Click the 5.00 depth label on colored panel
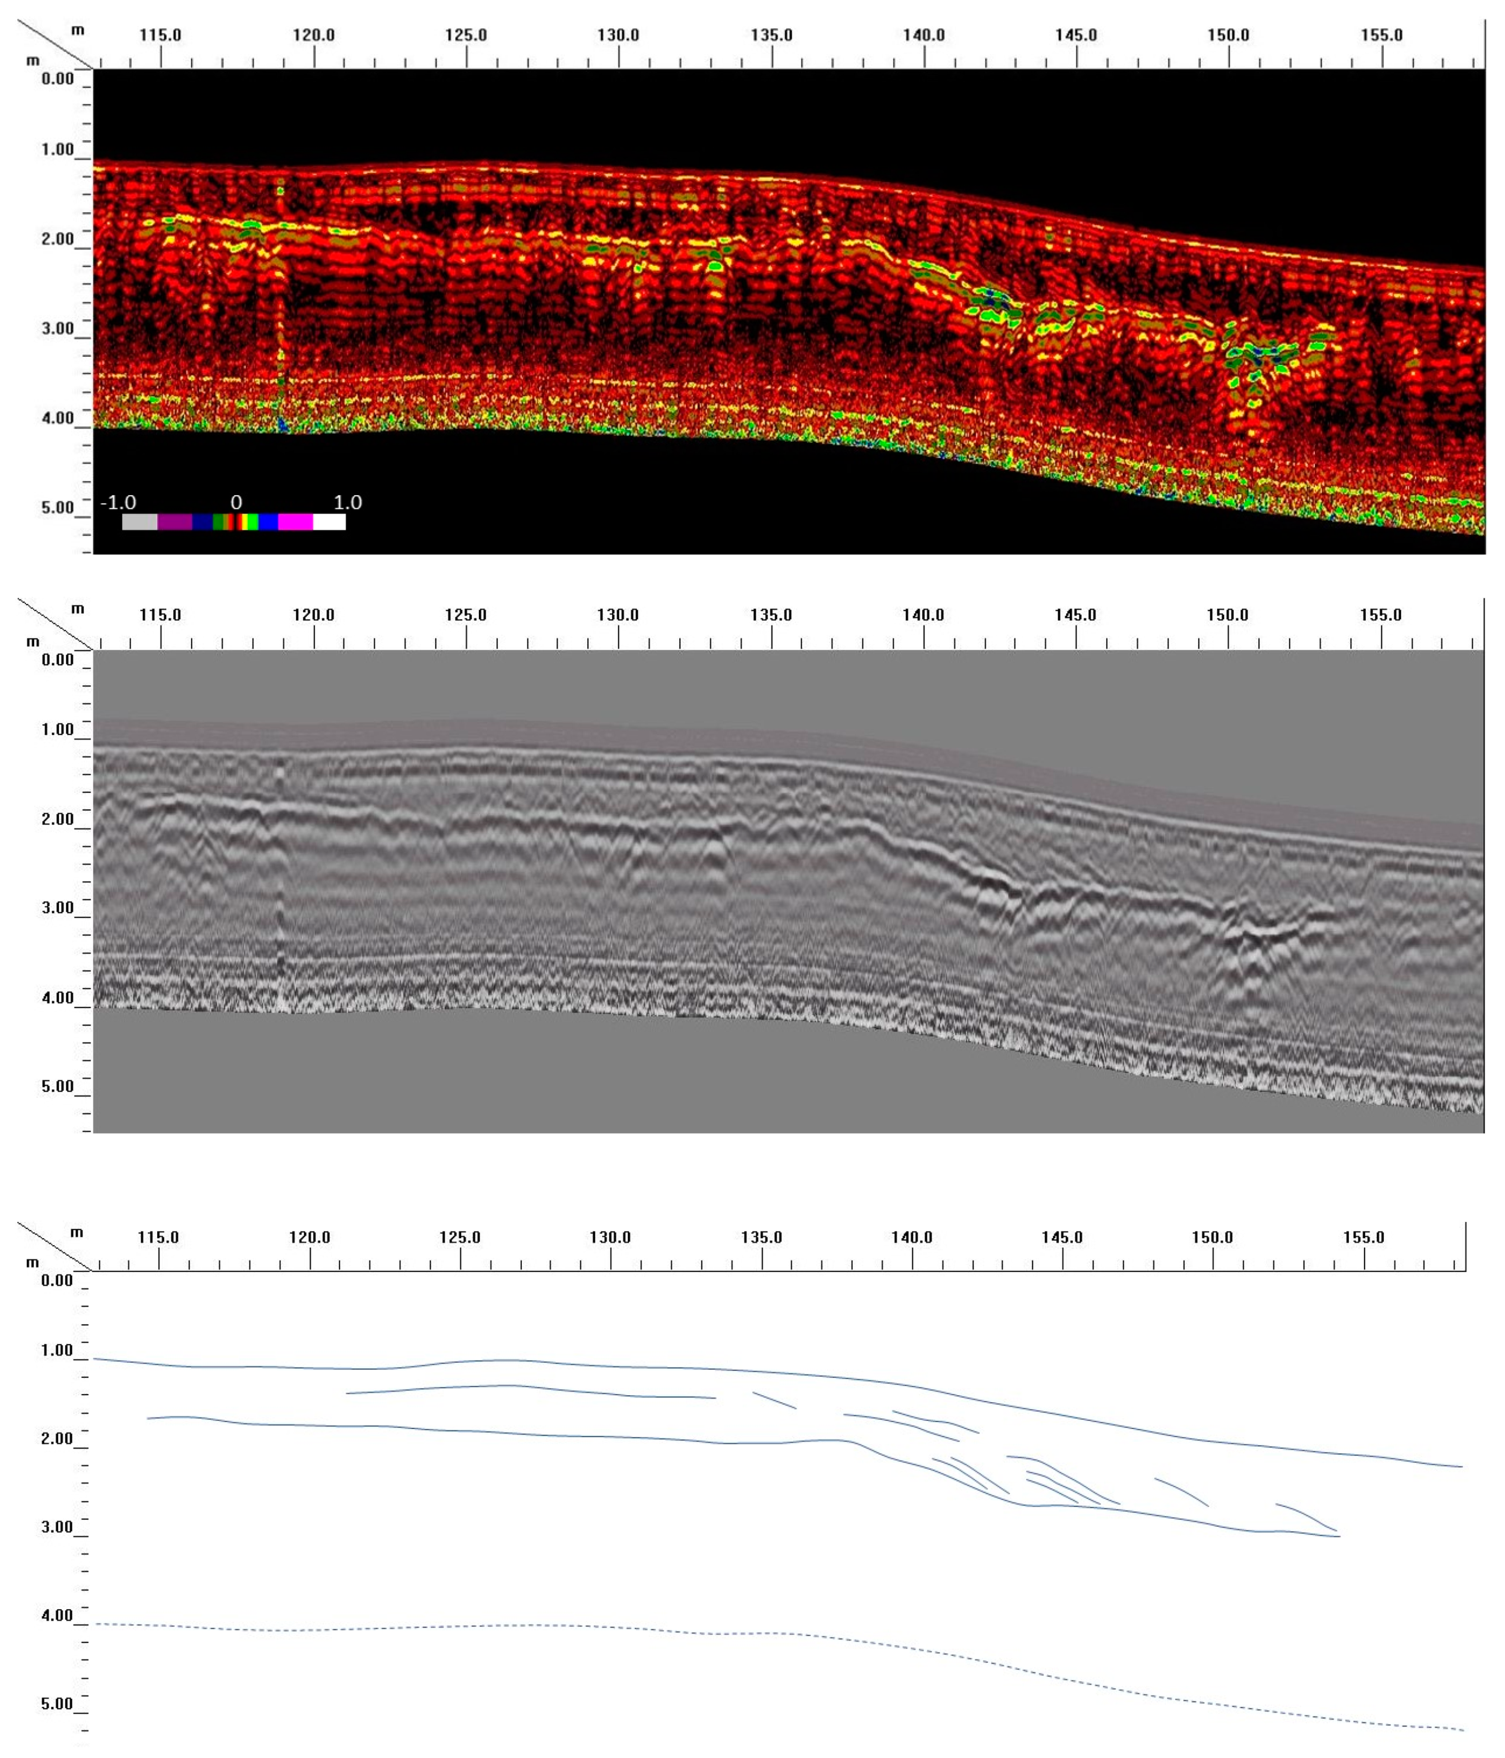Screen dimensions: 1505x1758 tap(58, 508)
